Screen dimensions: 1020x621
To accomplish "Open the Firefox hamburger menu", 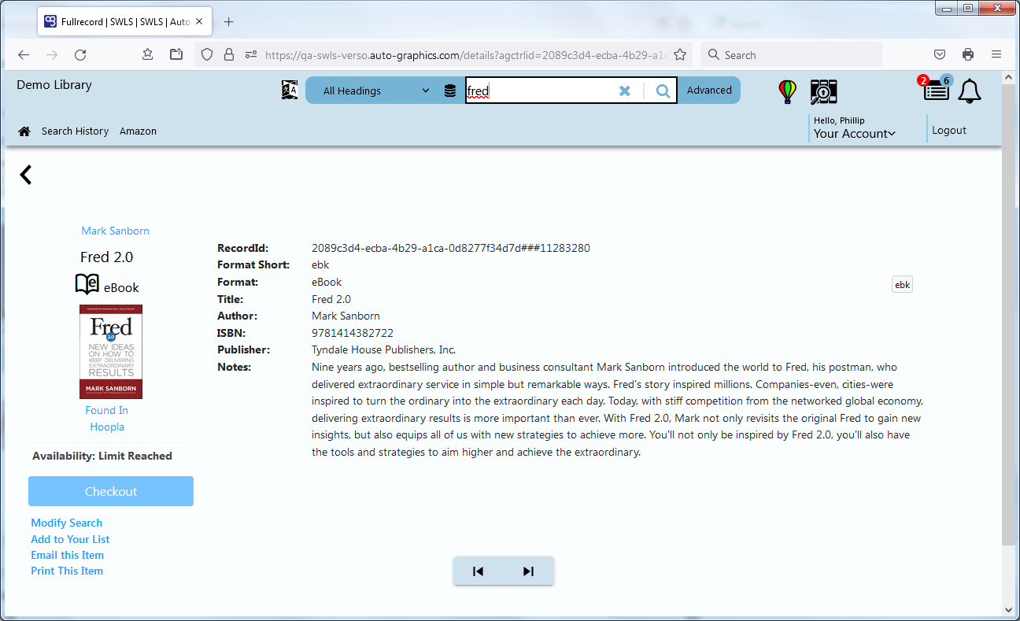I will 996,54.
